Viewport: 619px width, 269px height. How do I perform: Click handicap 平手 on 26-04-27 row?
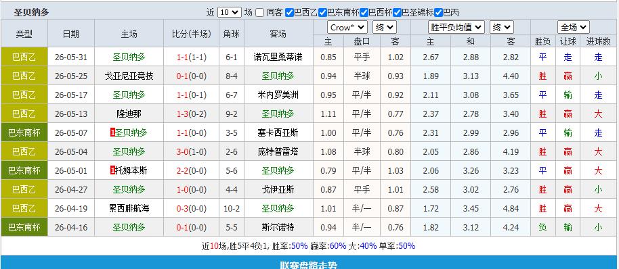pyautogui.click(x=362, y=190)
